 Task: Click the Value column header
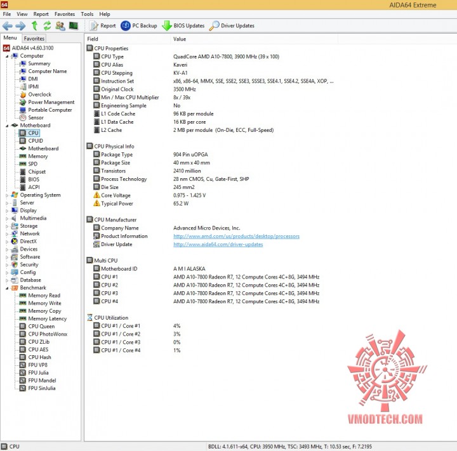coord(254,39)
